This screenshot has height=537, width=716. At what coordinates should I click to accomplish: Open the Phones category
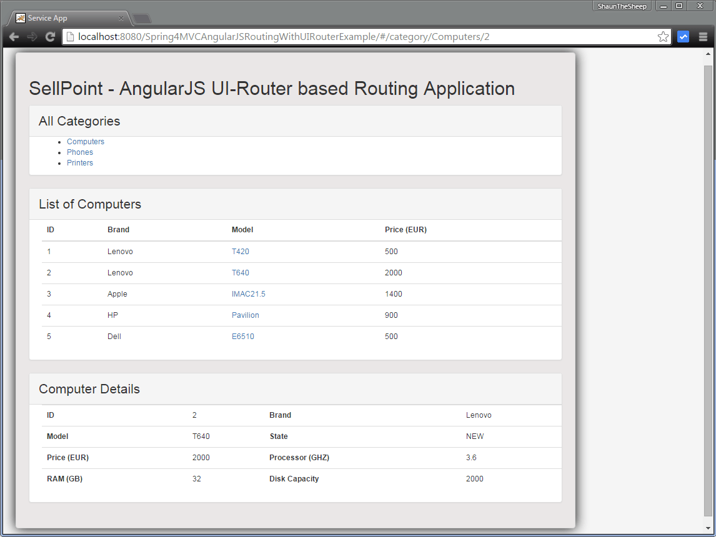[x=79, y=152]
